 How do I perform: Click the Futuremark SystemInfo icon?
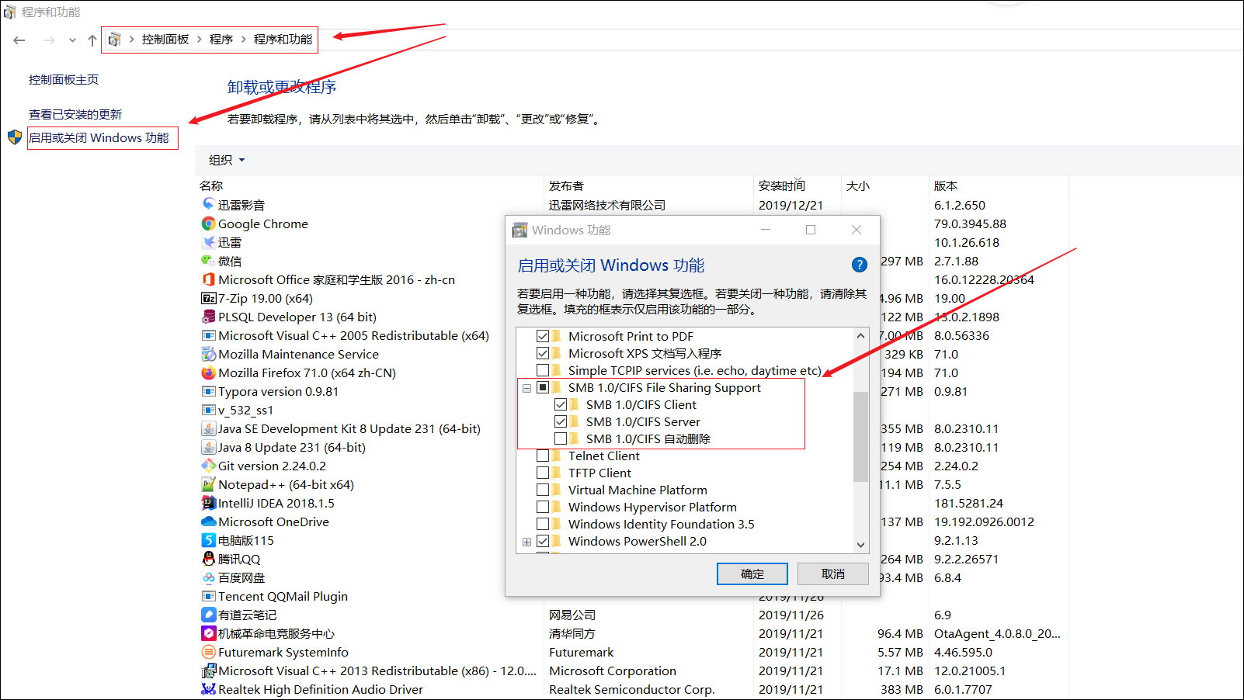208,652
